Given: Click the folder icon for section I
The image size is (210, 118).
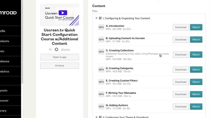Looking at the screenshot, I should coord(100,18).
